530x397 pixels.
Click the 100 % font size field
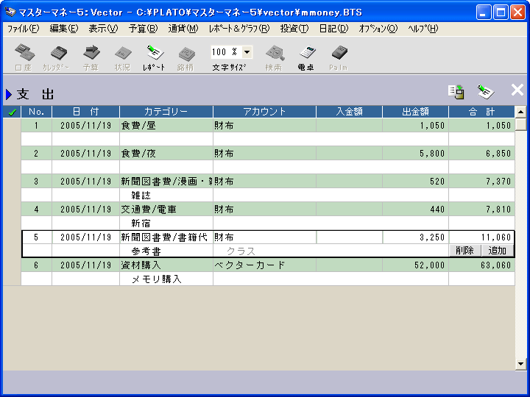pos(227,52)
